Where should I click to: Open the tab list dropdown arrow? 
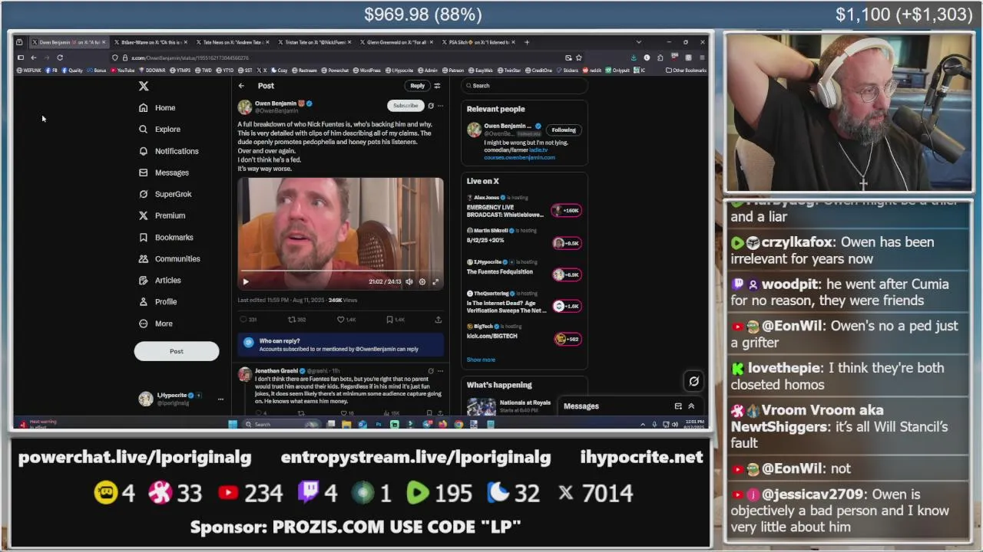[x=638, y=42]
